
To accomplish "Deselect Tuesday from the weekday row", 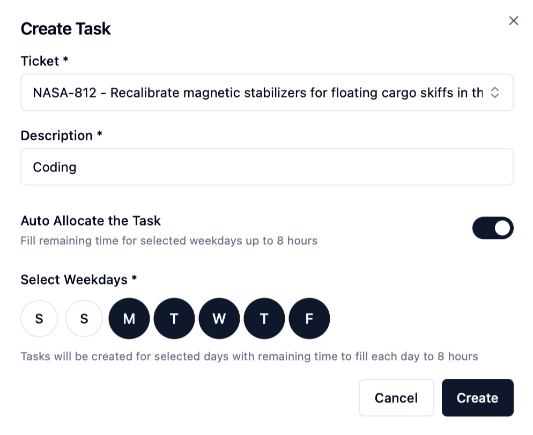I will coord(174,318).
